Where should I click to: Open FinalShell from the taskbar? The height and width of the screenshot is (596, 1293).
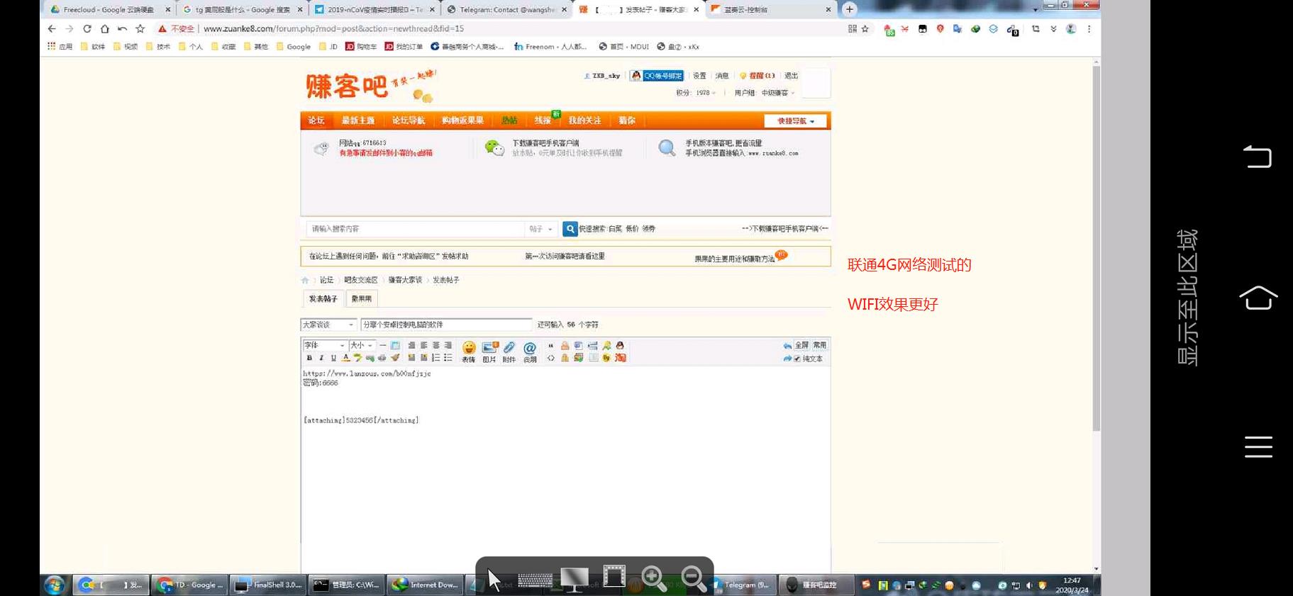[x=268, y=585]
